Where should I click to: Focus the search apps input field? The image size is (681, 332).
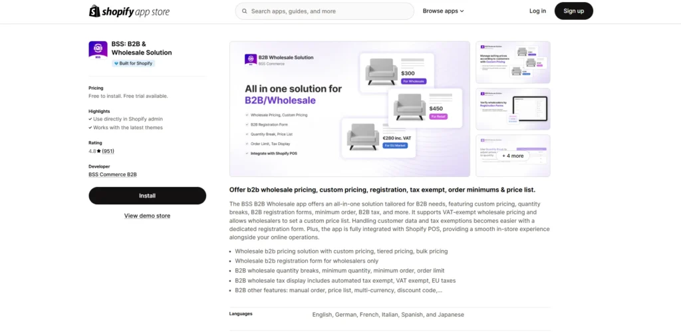[325, 11]
